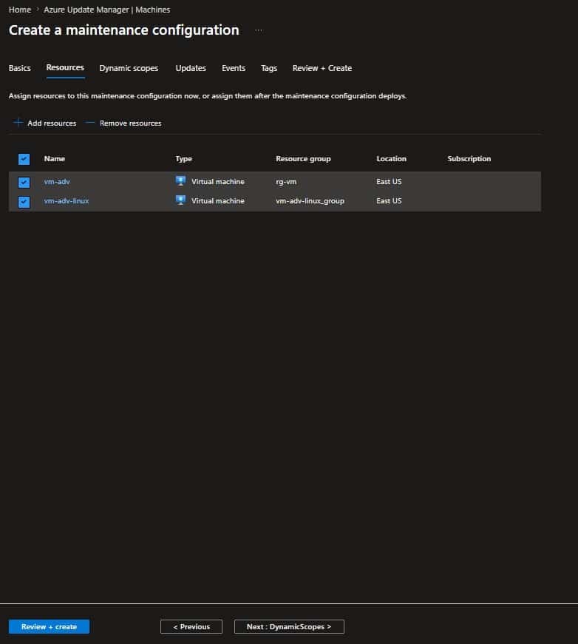Select the Resources tab

click(65, 68)
